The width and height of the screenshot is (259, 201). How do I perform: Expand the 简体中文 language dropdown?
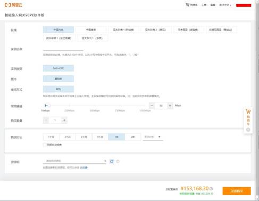(225, 5)
